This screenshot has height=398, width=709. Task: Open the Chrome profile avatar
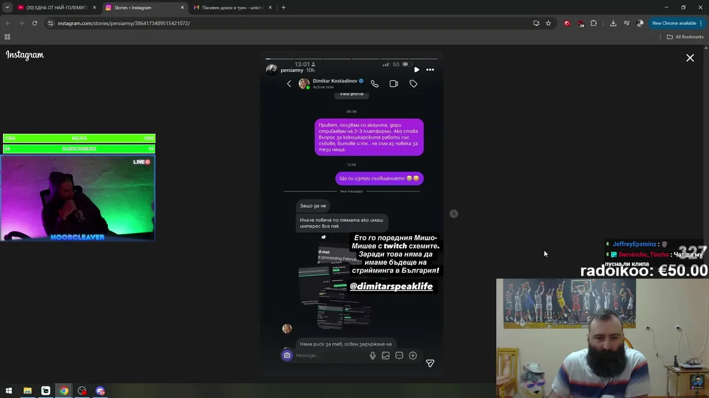click(x=640, y=23)
